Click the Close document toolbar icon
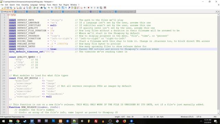 pos(14,8)
